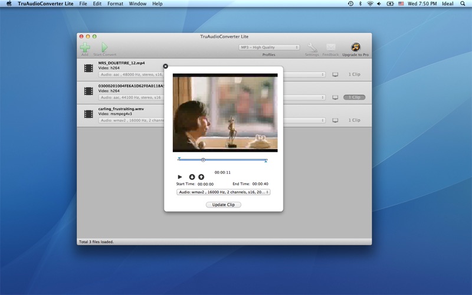Click the start trim marker on timeline
The height and width of the screenshot is (295, 472).
(179, 158)
